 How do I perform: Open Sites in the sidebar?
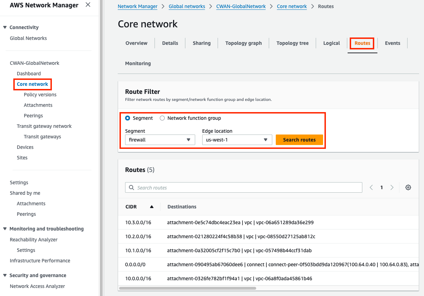pyautogui.click(x=22, y=158)
